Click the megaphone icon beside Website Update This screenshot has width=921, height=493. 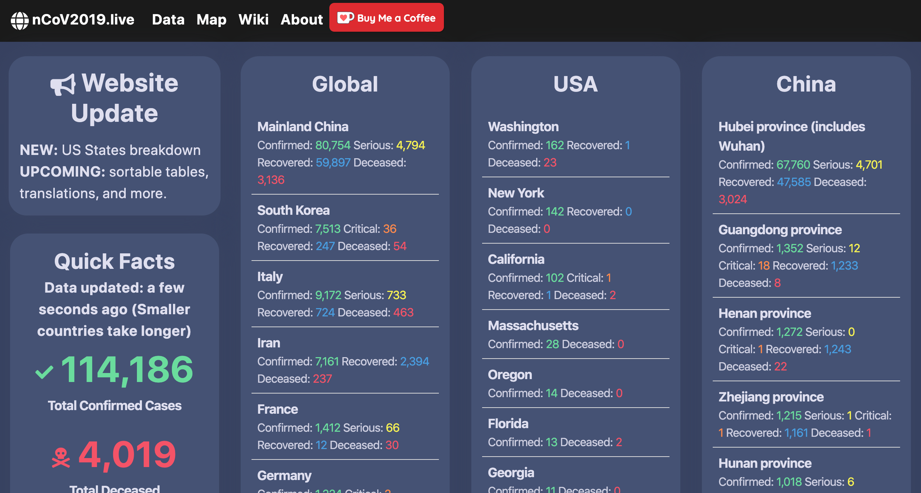tap(63, 85)
